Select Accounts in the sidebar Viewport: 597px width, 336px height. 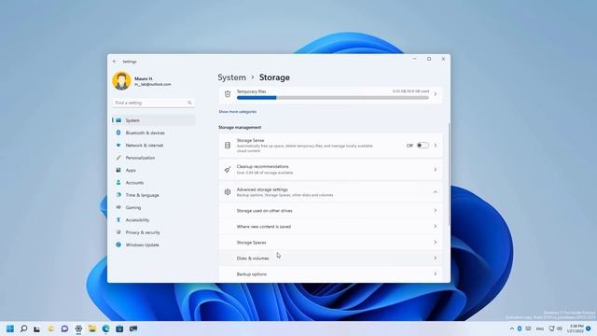(154, 183)
